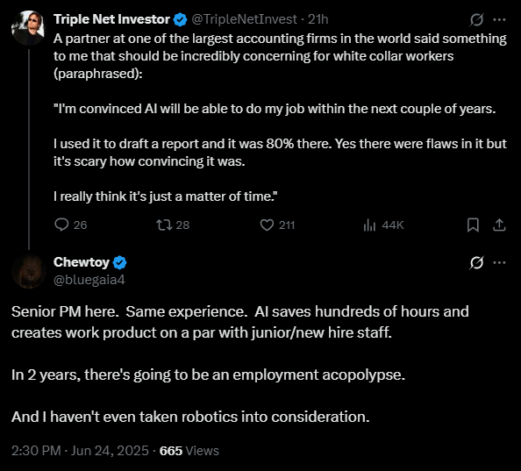Visit the Triple Net Investor display name link
This screenshot has width=521, height=471.
(x=111, y=19)
